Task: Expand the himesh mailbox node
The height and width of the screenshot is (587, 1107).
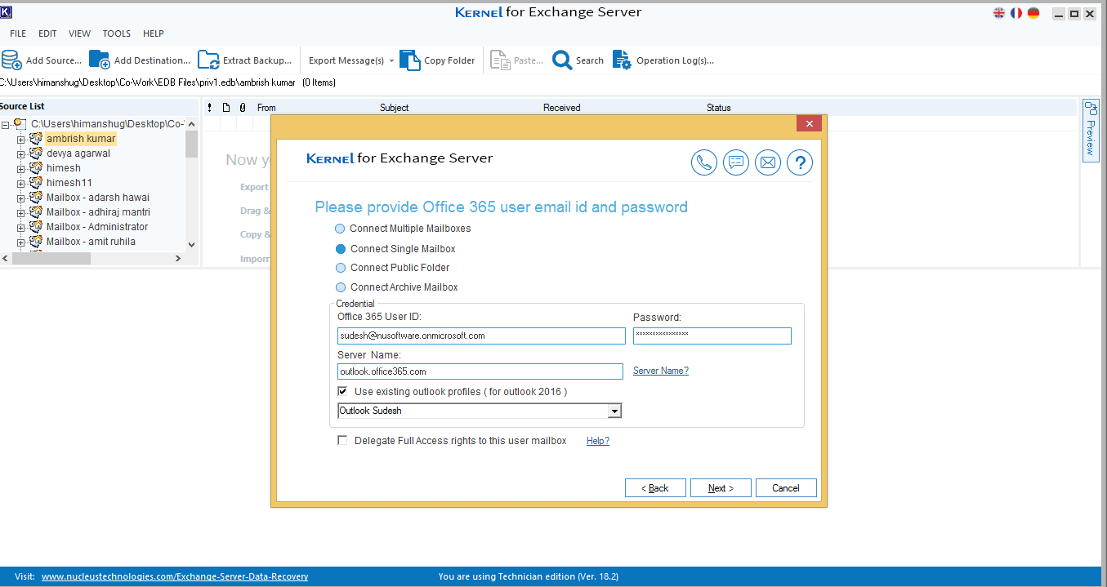Action: click(x=21, y=169)
